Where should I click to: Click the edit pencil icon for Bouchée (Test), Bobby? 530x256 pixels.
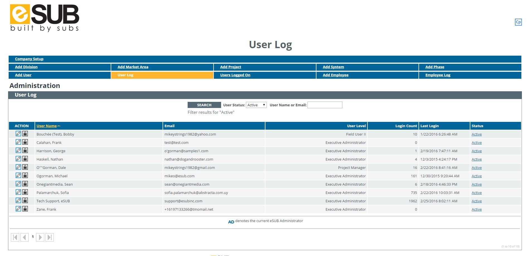pos(18,134)
